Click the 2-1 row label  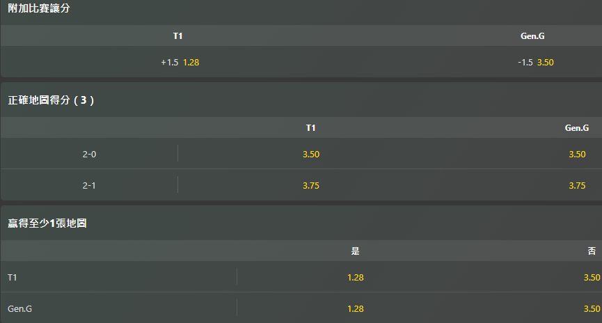[89, 185]
